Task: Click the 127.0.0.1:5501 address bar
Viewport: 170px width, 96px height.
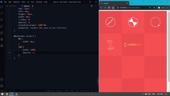Action: [130, 8]
